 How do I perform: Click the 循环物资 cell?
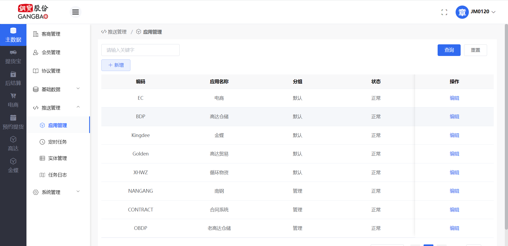click(x=219, y=172)
